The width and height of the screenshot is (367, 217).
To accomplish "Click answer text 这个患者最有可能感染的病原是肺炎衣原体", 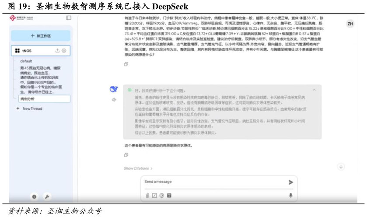I will click(x=158, y=146).
